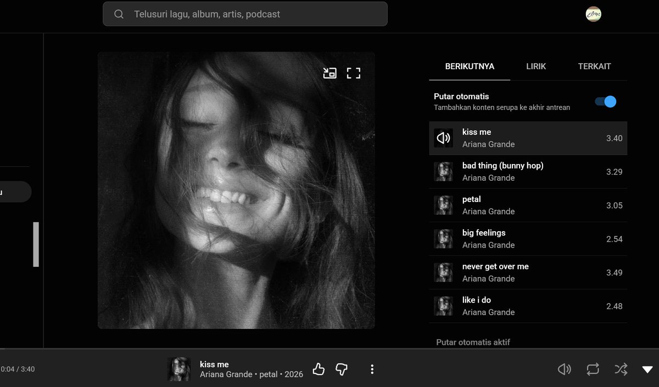The image size is (659, 387).
Task: Select bad thing (bunny hop) title
Action: click(503, 166)
